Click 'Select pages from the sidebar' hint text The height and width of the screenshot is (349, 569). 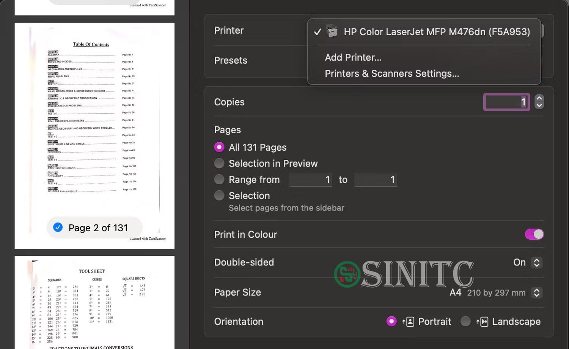click(286, 208)
